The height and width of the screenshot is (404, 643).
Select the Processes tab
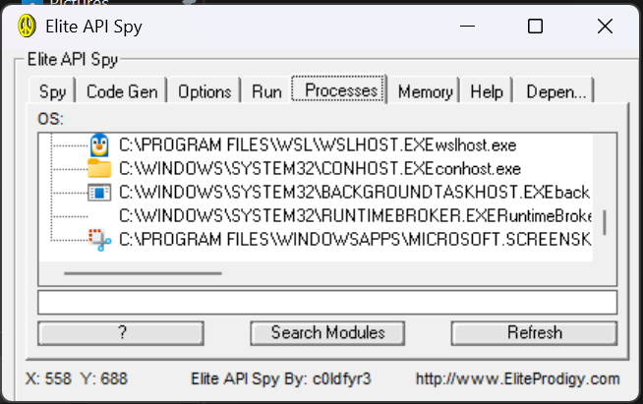tap(339, 89)
